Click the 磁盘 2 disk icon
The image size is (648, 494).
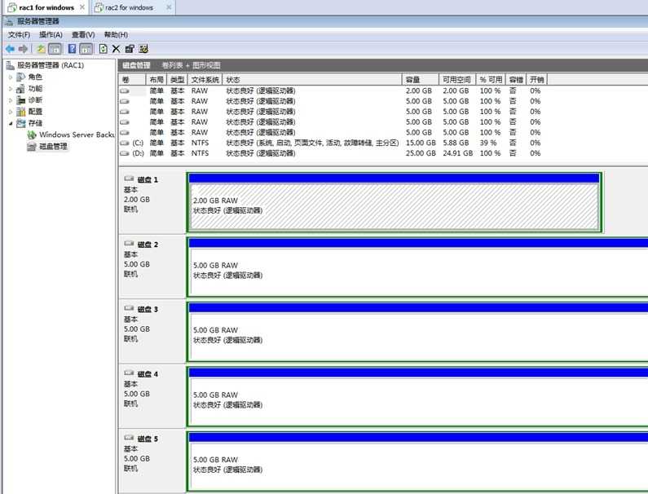[x=129, y=244]
